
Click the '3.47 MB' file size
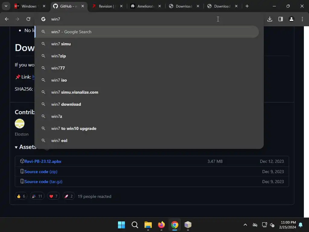[x=215, y=161]
